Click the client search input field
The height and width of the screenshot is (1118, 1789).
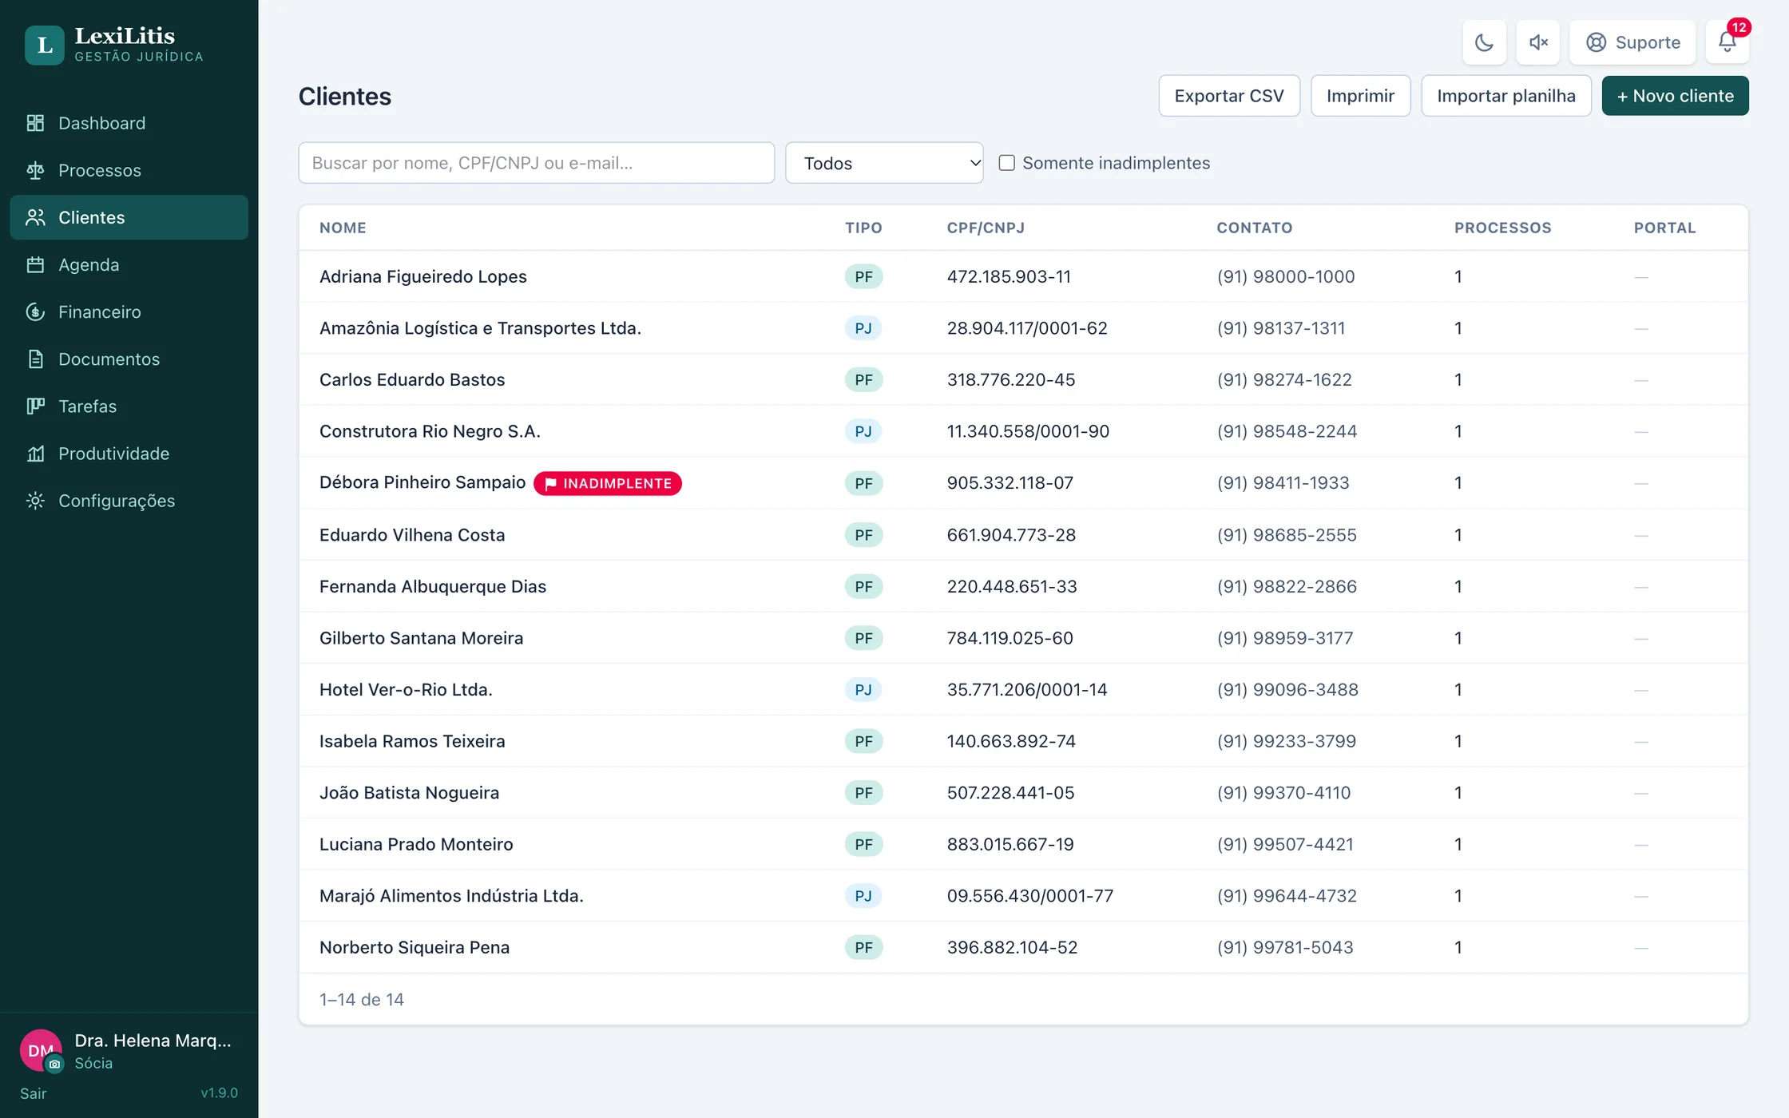(x=537, y=163)
